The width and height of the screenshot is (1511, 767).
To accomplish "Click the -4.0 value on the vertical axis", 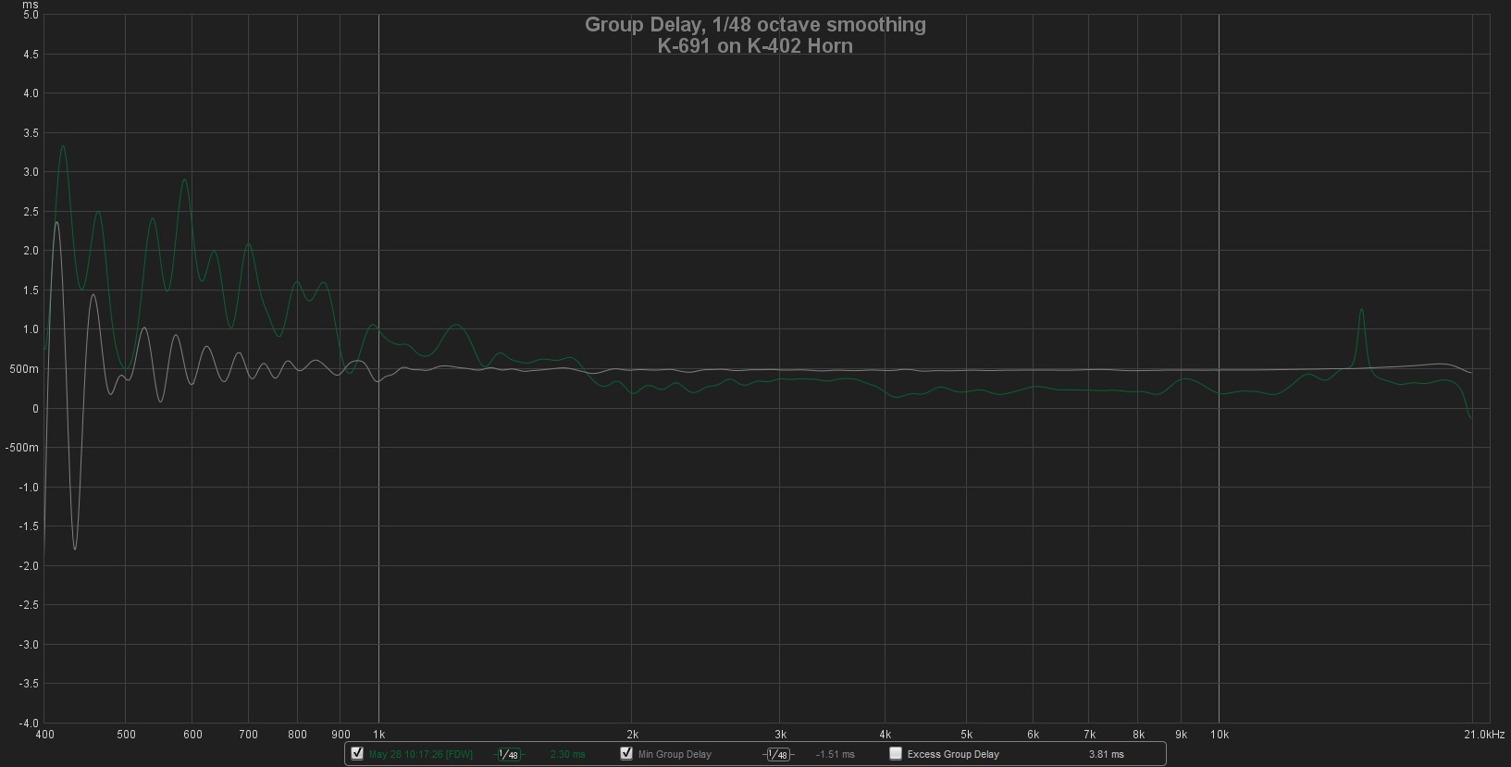I will click(x=29, y=723).
